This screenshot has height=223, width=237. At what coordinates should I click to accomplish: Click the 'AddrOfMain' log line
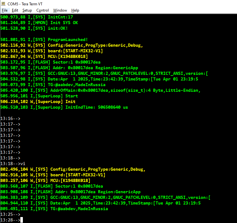[x=100, y=91]
